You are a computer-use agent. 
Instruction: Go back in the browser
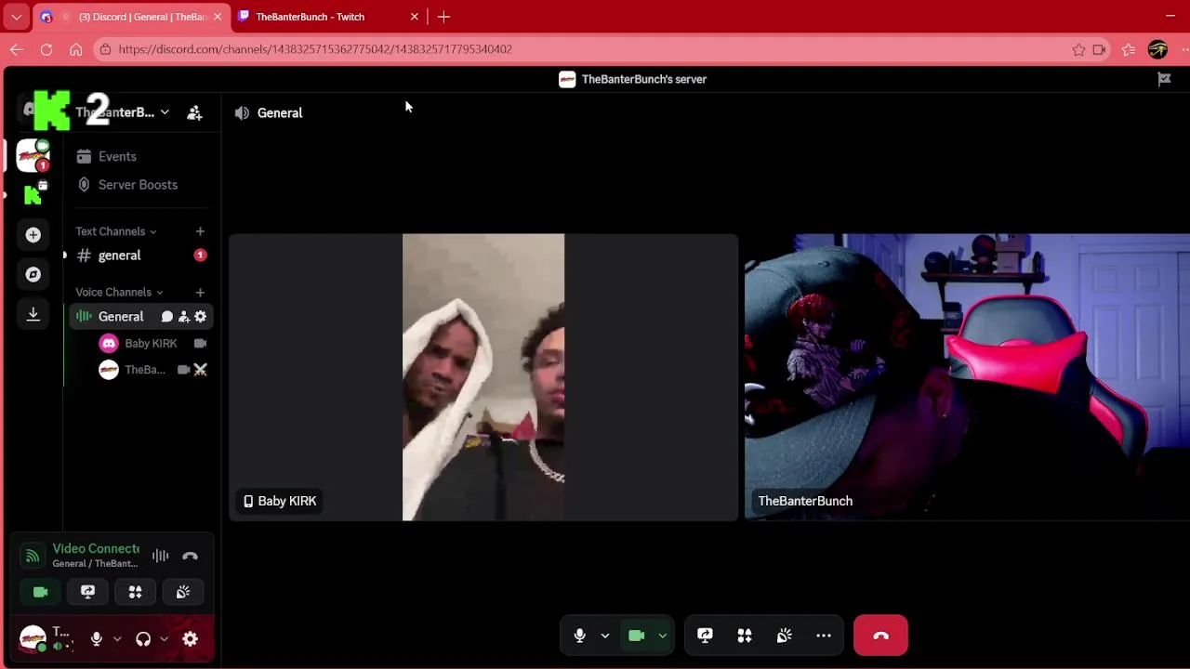[17, 49]
